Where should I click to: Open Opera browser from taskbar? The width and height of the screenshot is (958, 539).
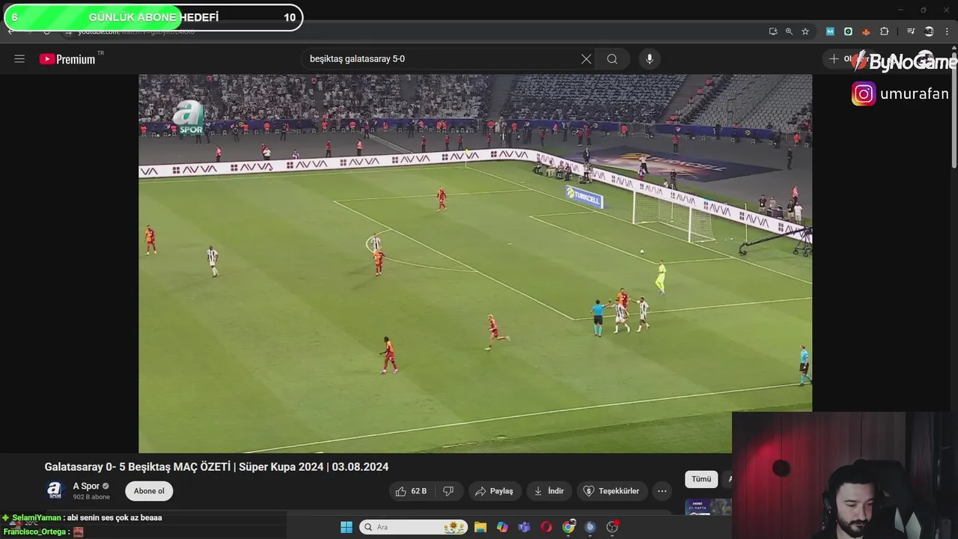pyautogui.click(x=546, y=527)
